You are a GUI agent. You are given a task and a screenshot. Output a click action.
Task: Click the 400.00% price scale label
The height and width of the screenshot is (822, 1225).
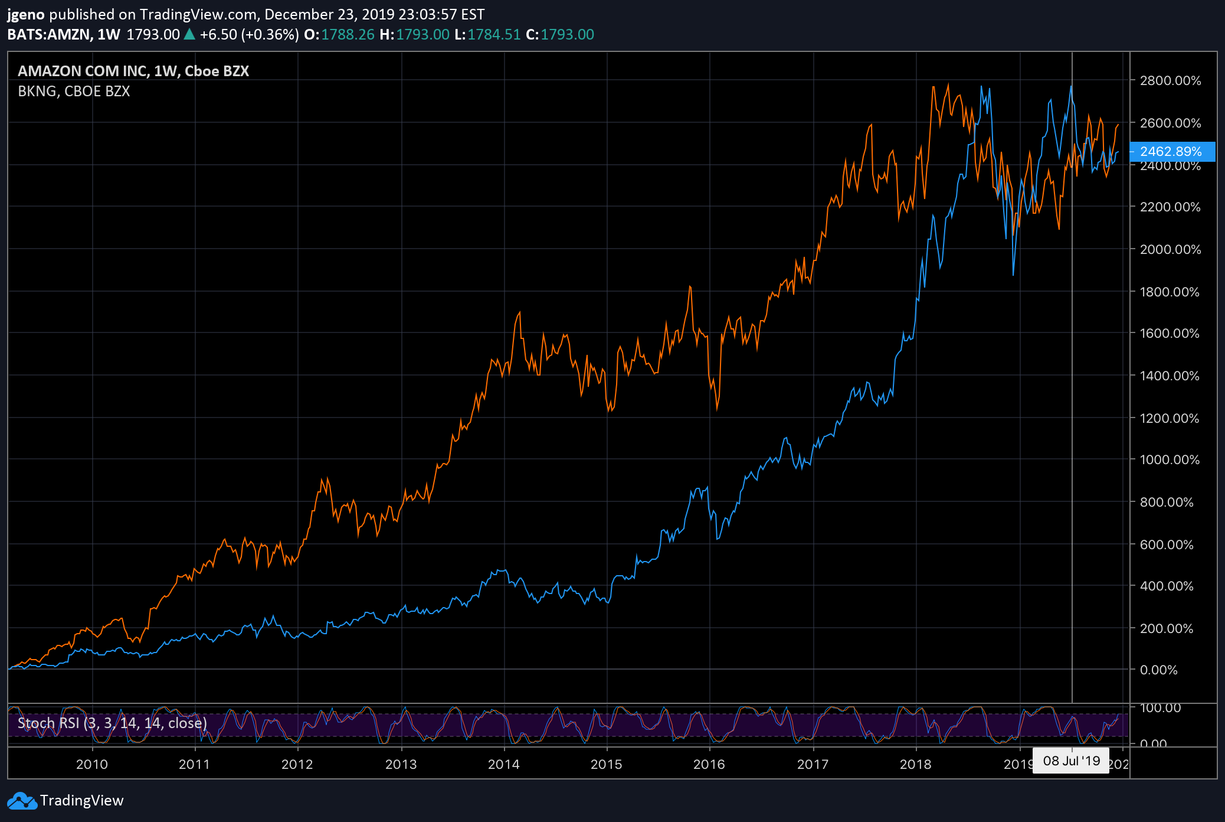(x=1167, y=586)
